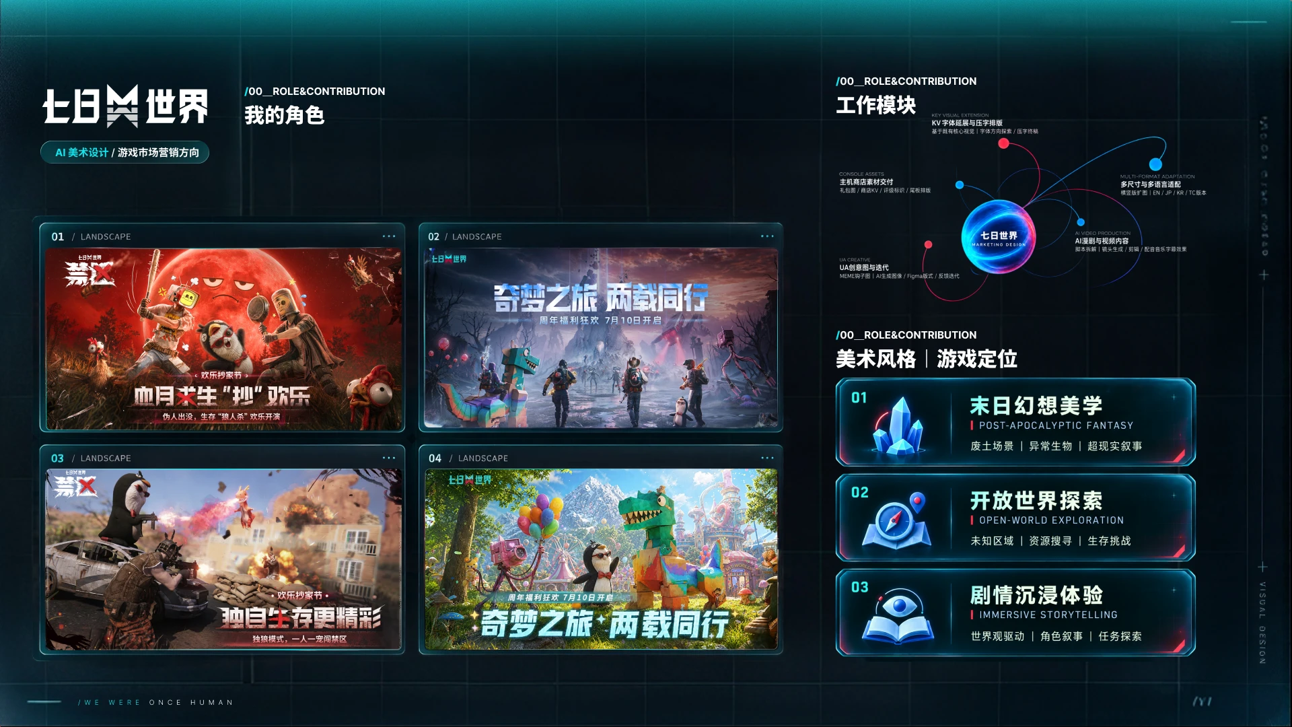Screen dimensions: 1292x727
Task: Open the three-dot menu on panel 03
Action: 389,458
